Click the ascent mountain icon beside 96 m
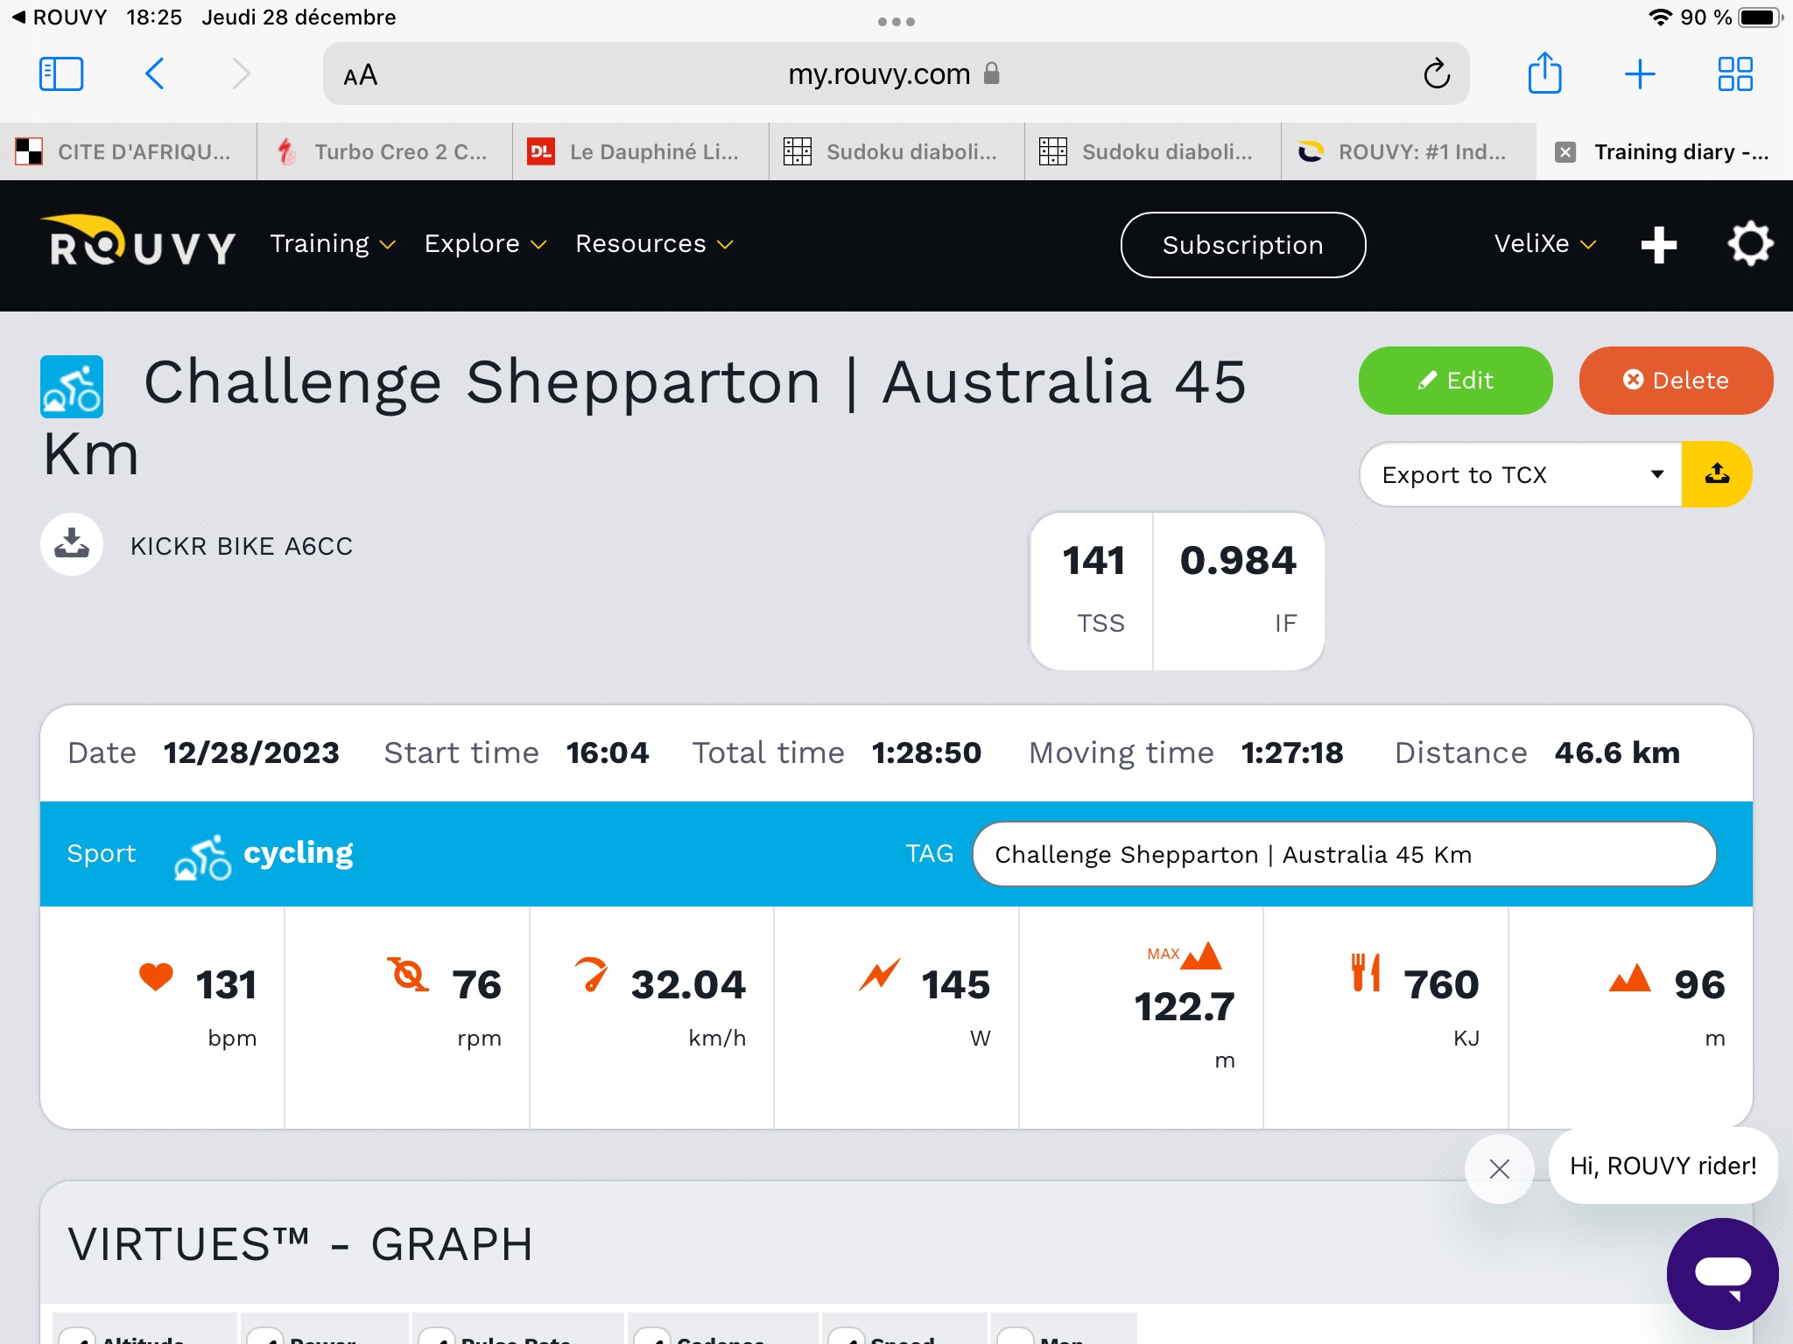 pyautogui.click(x=1629, y=977)
